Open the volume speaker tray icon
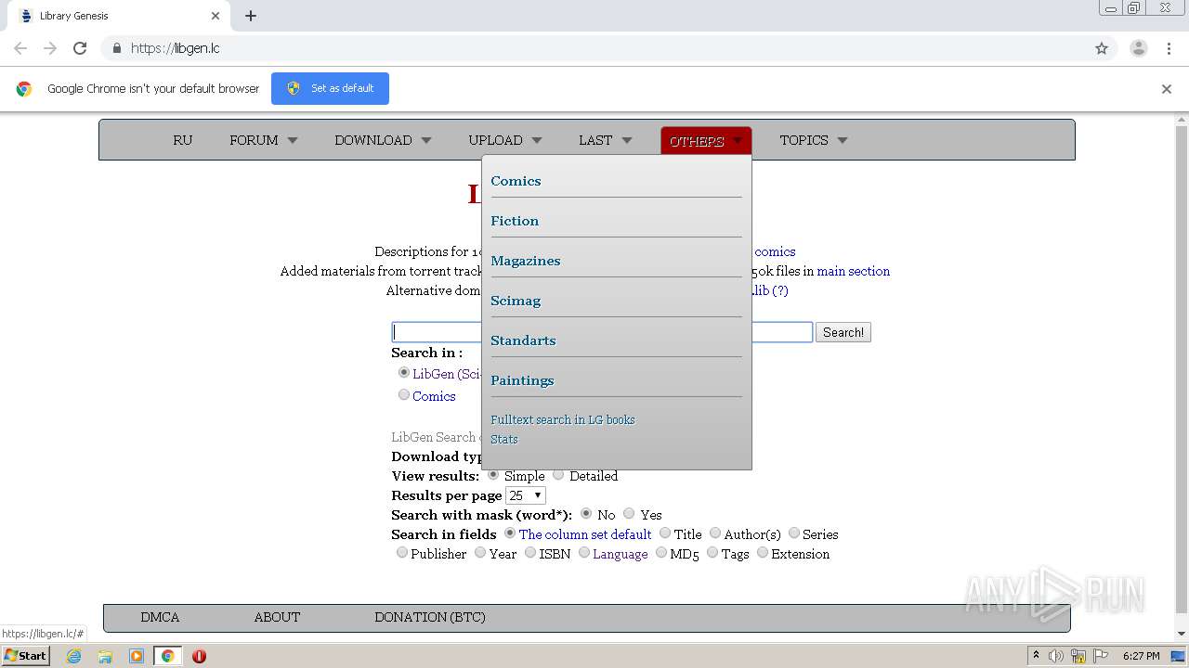Viewport: 1189px width, 668px height. pyautogui.click(x=1056, y=656)
